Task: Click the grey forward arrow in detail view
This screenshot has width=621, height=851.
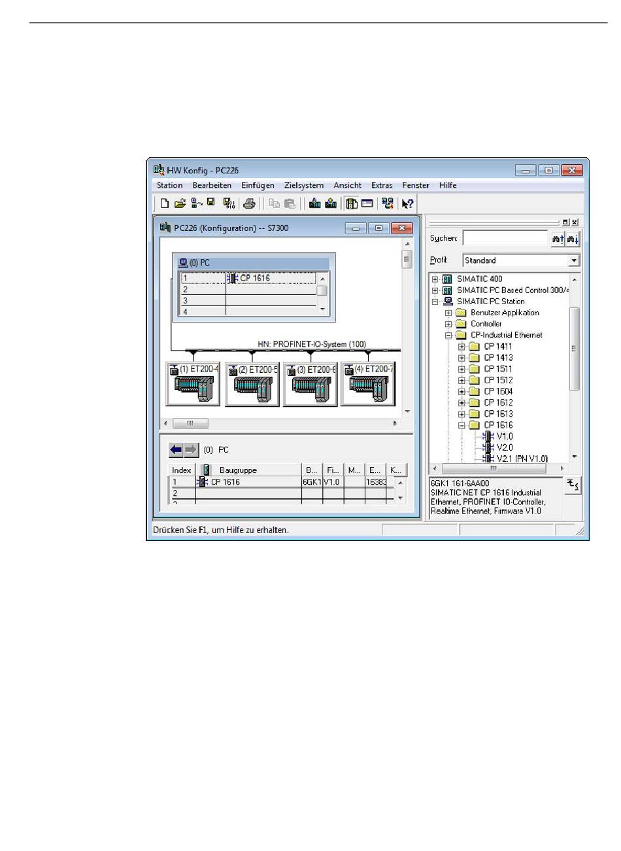Action: click(x=191, y=449)
